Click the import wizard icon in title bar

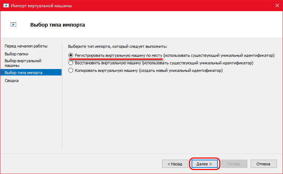[6, 6]
